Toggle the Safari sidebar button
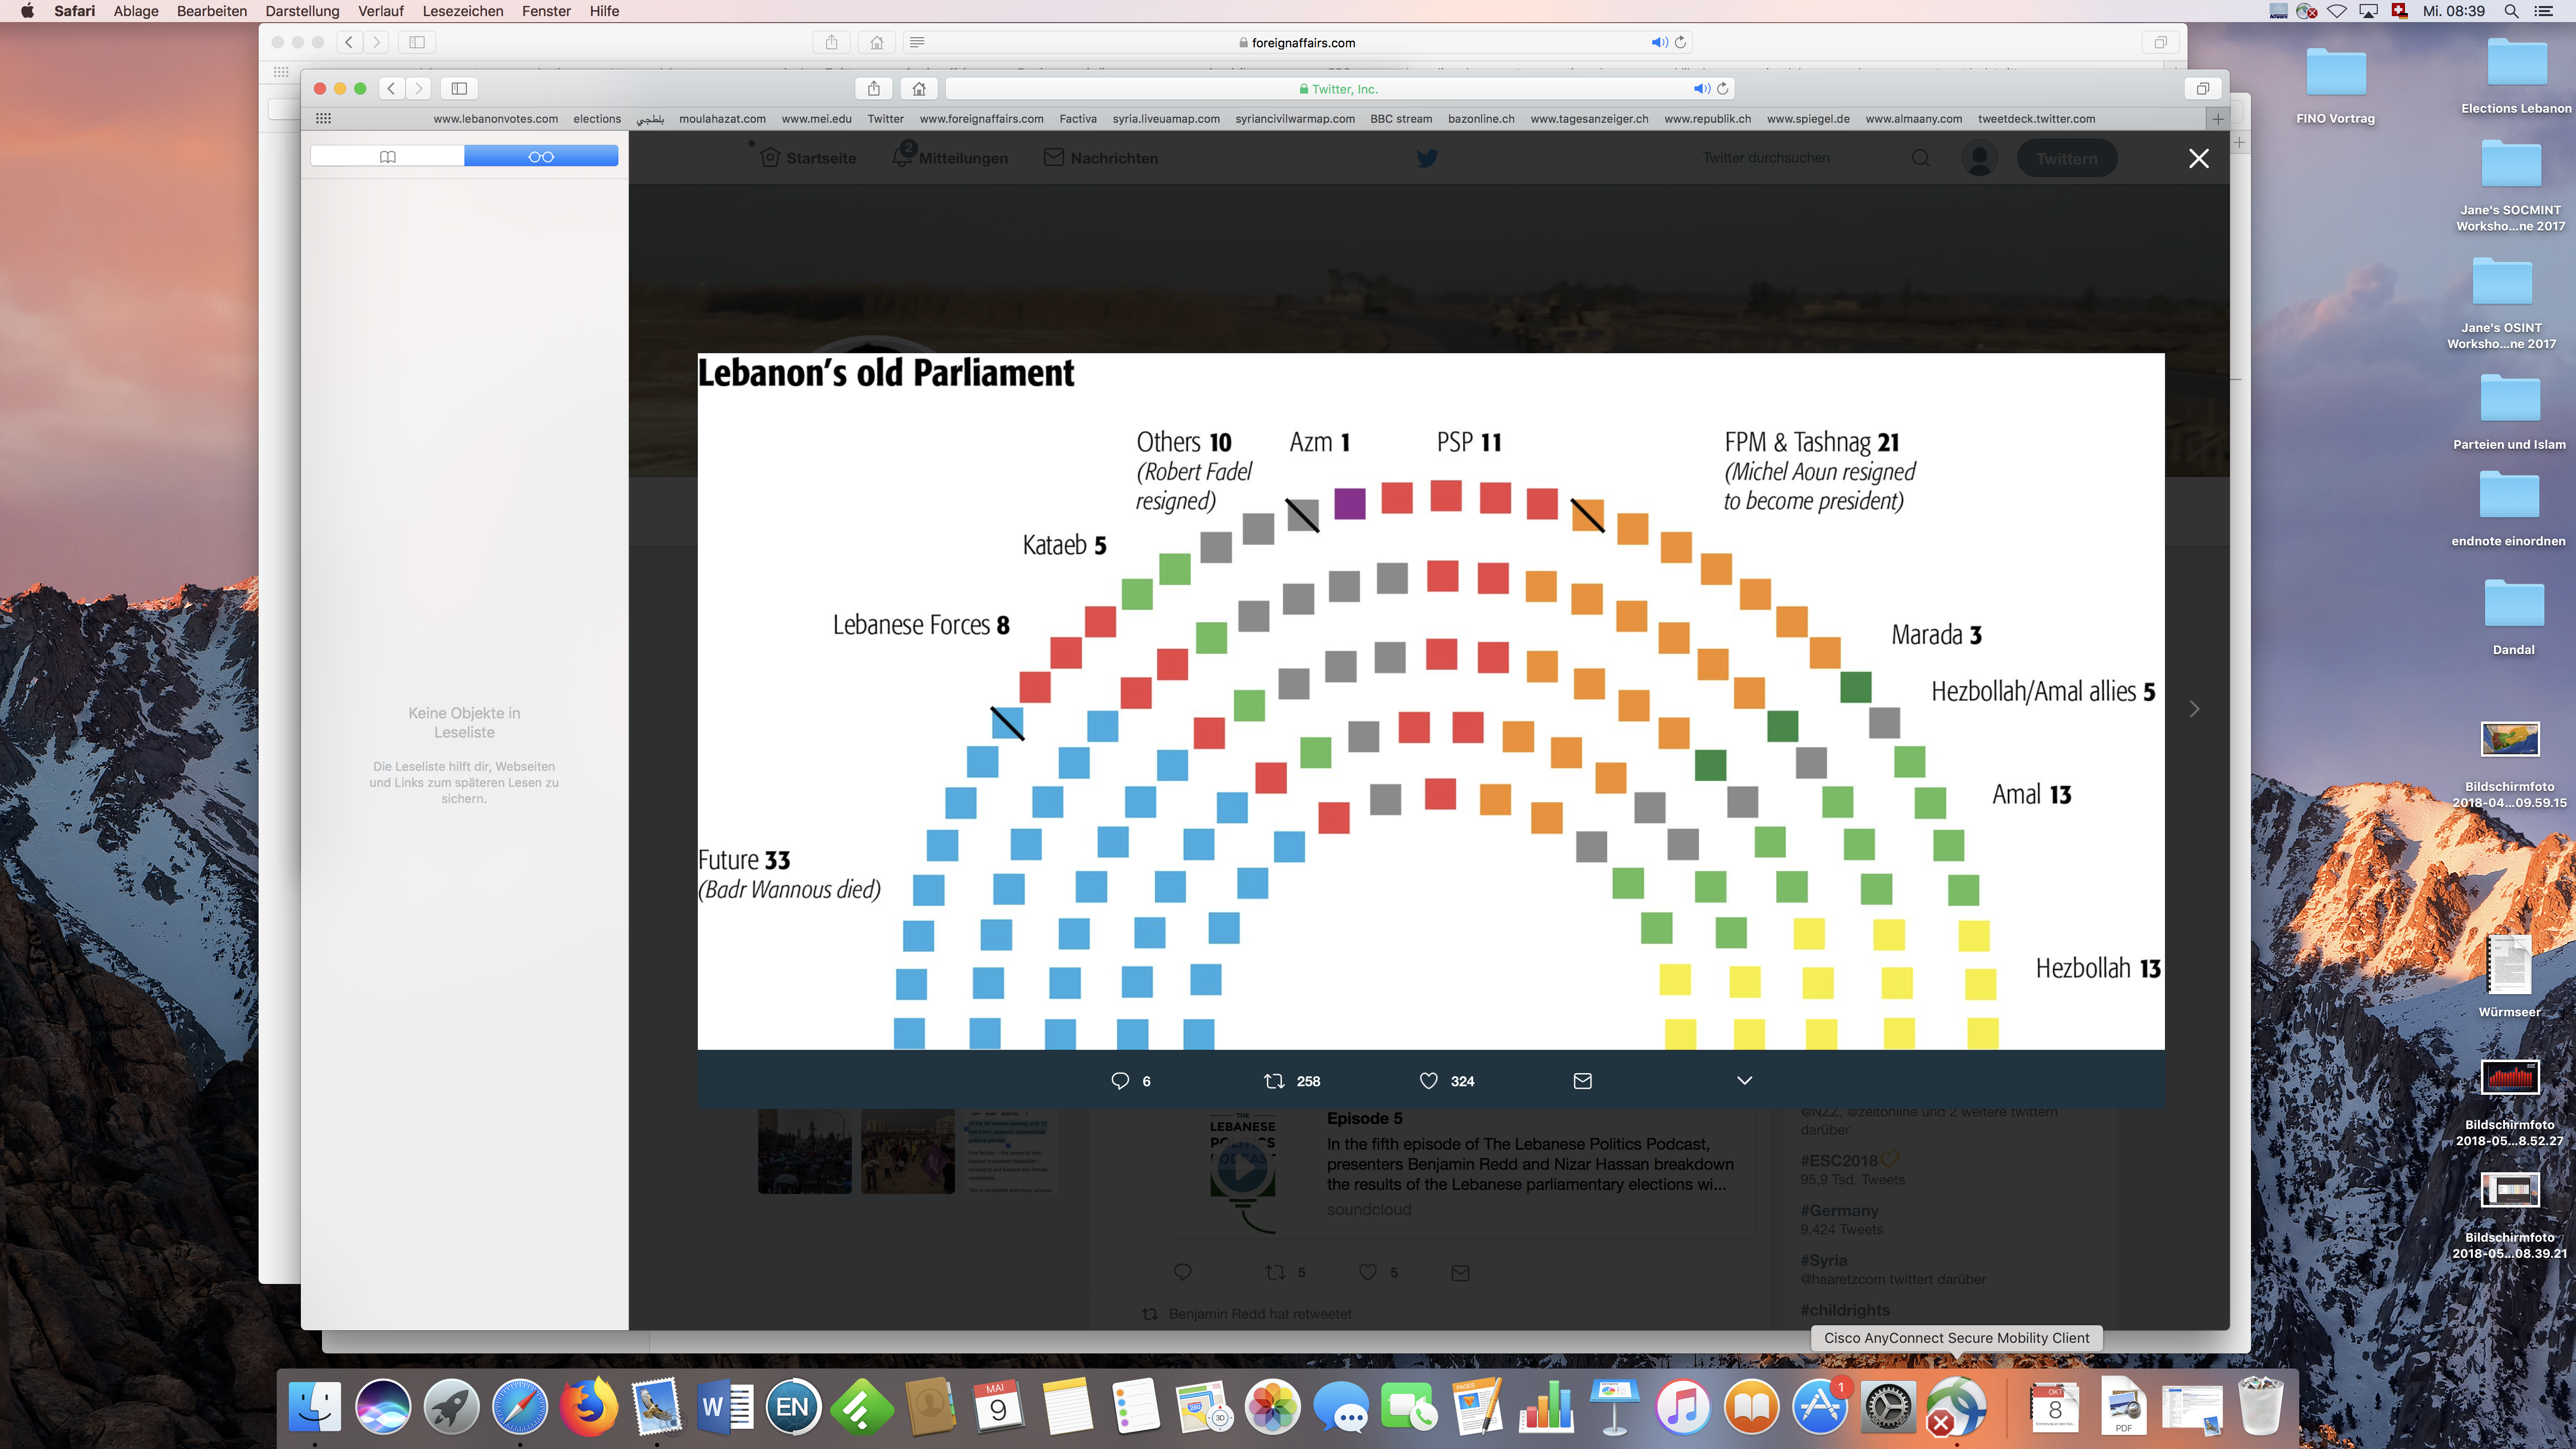 [459, 88]
